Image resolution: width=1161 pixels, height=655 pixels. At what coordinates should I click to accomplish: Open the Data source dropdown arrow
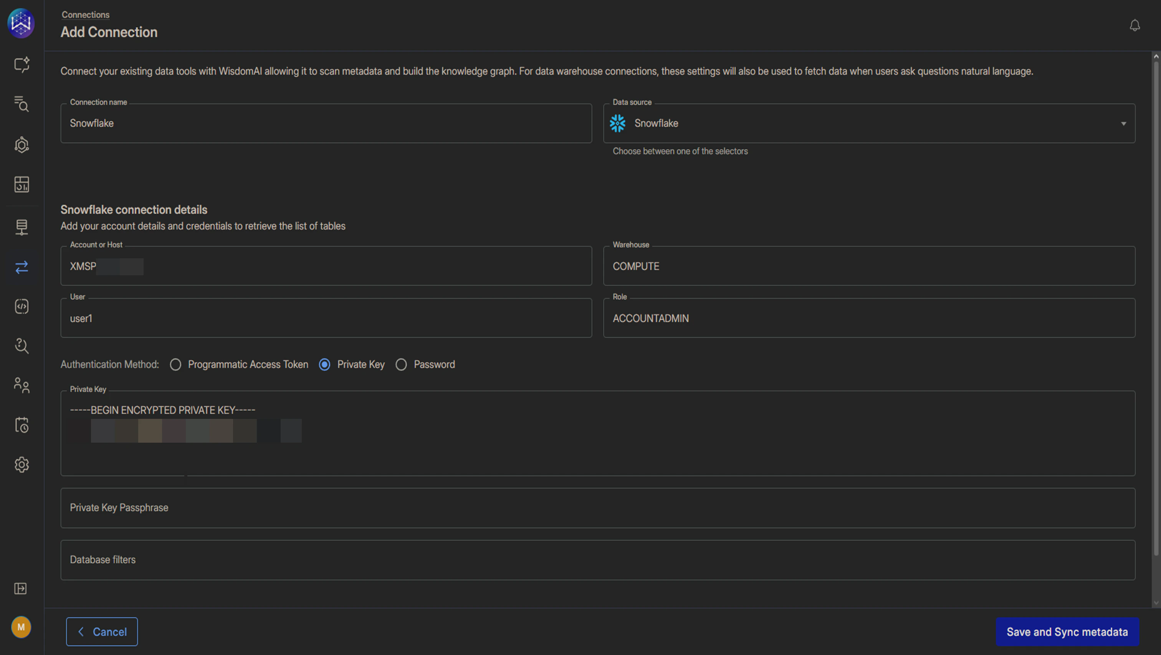[x=1124, y=124]
